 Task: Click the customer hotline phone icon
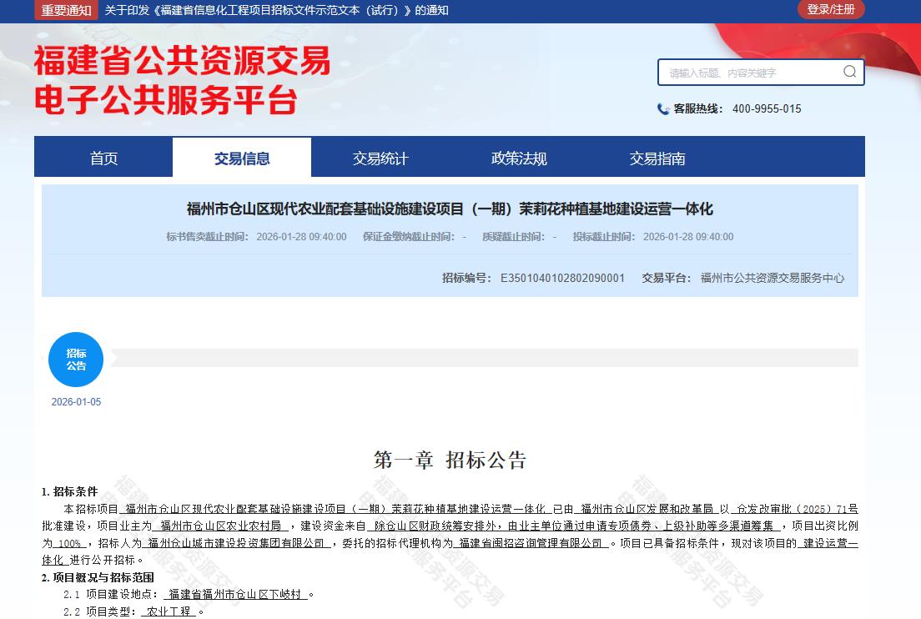click(x=663, y=109)
